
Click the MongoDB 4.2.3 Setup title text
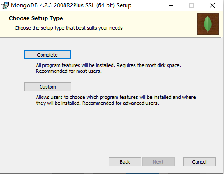point(71,5)
